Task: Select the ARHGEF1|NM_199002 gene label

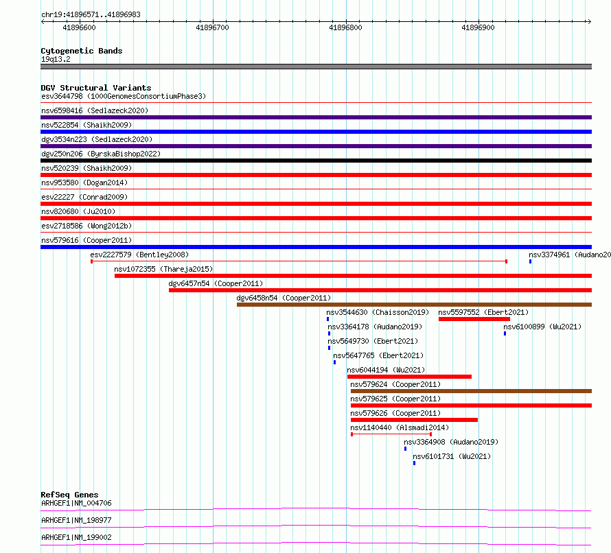Action: (x=76, y=537)
